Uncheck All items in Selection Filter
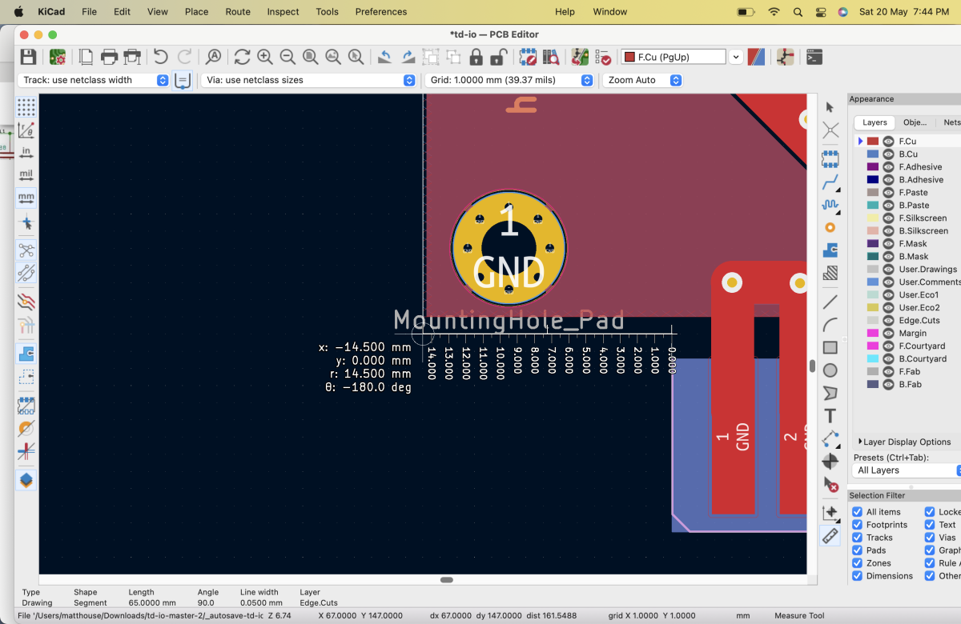This screenshot has width=961, height=624. [858, 512]
